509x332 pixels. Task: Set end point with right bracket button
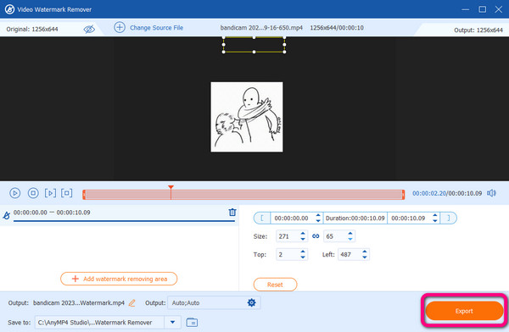pos(449,219)
